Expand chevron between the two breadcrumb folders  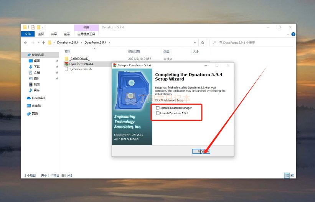[x=82, y=43]
